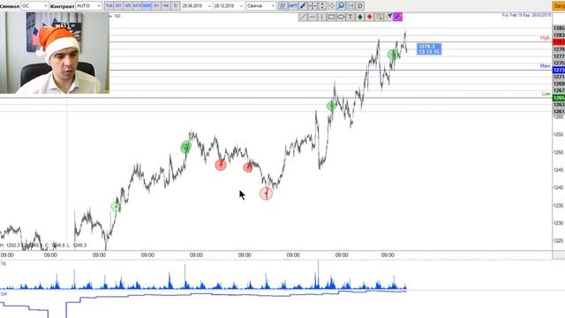
Task: Select the vertical line drawing tool
Action: (x=321, y=17)
